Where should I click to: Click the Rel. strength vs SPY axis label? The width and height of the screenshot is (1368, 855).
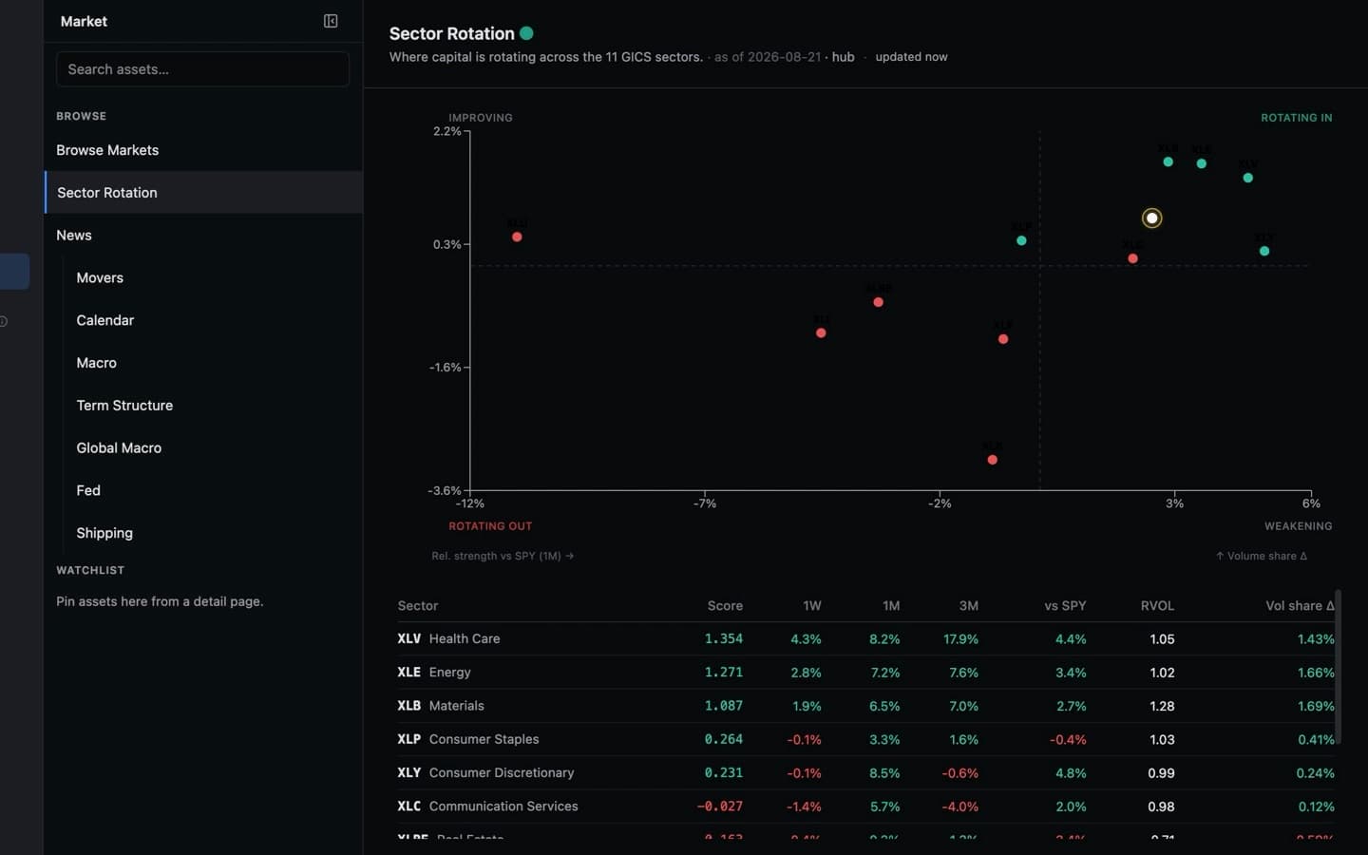pyautogui.click(x=503, y=556)
